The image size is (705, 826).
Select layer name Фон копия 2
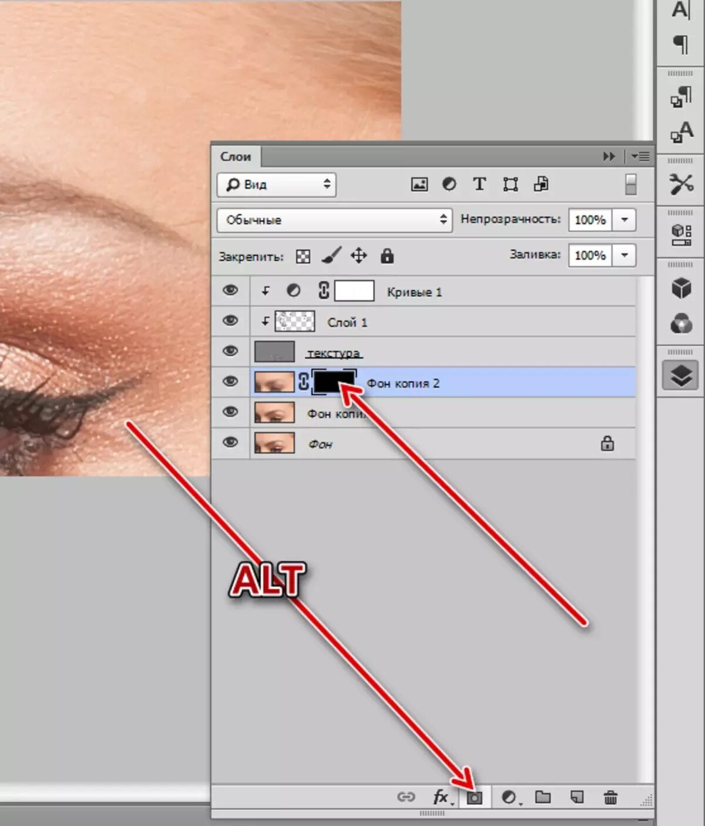(403, 383)
